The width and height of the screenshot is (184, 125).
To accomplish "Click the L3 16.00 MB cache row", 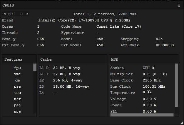I will point(64,86).
